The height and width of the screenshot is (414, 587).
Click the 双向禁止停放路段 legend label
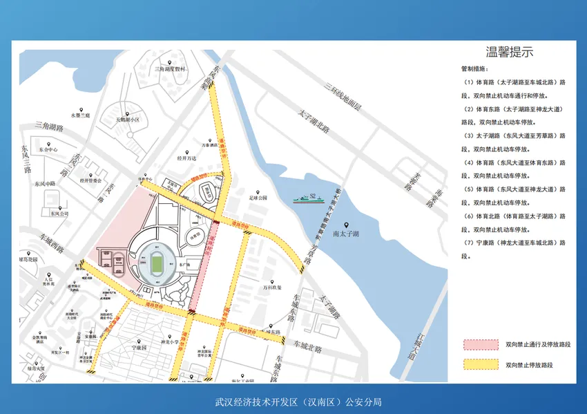tap(529, 364)
